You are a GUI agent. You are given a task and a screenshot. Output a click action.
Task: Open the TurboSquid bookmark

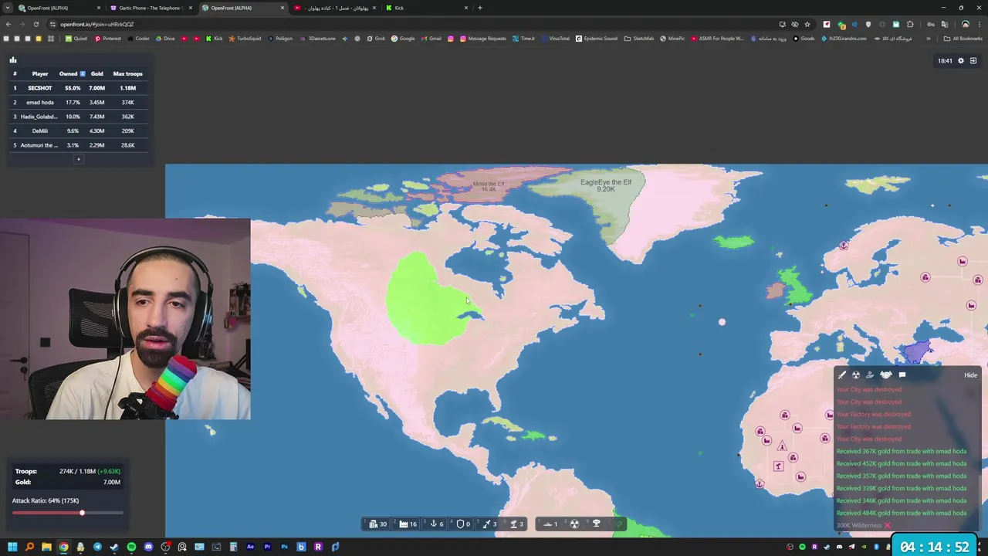click(x=245, y=39)
